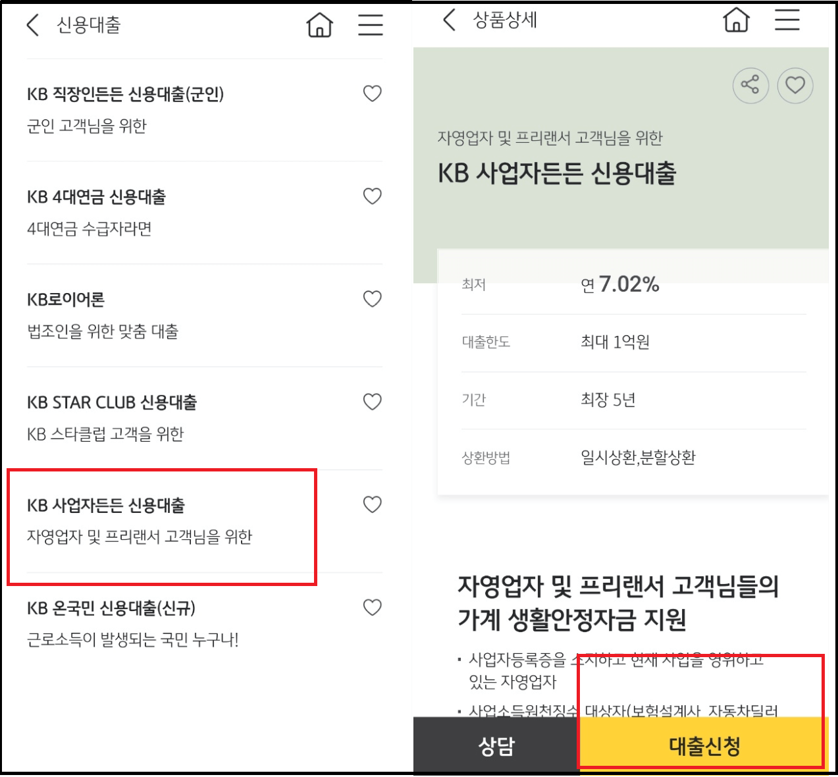Image resolution: width=838 pixels, height=777 pixels.
Task: Open the KB 사업자든든 신용대출 list item
Action: [x=165, y=520]
